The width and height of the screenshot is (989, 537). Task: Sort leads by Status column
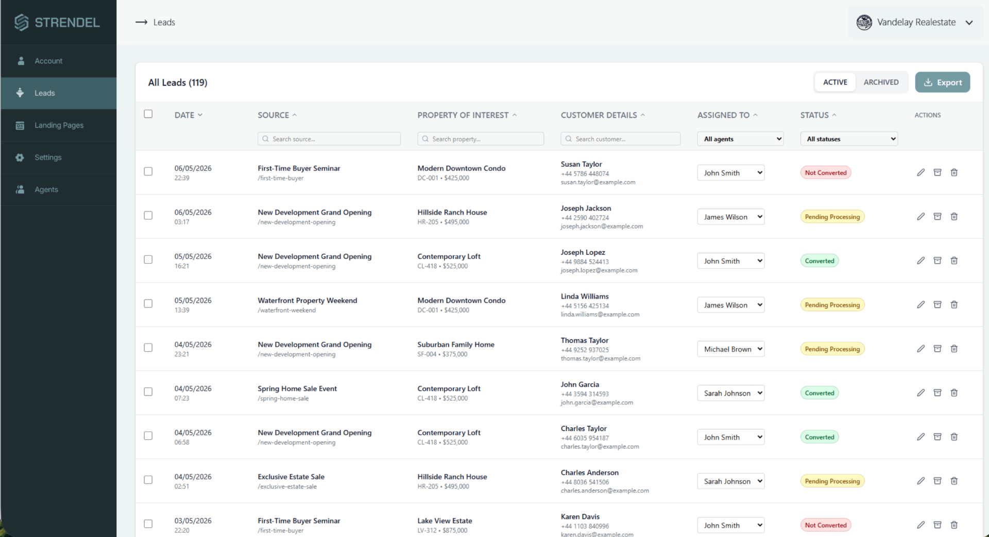(x=818, y=115)
